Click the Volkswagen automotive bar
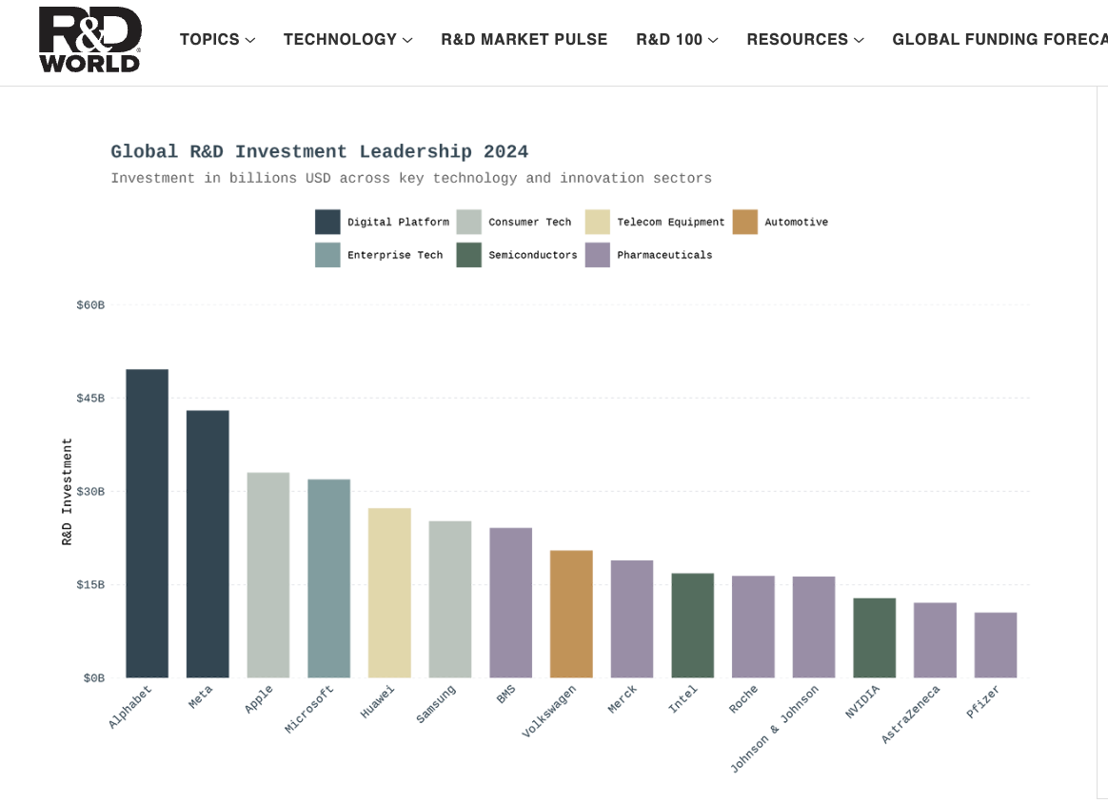Screen dimensions: 1108x803 571,614
